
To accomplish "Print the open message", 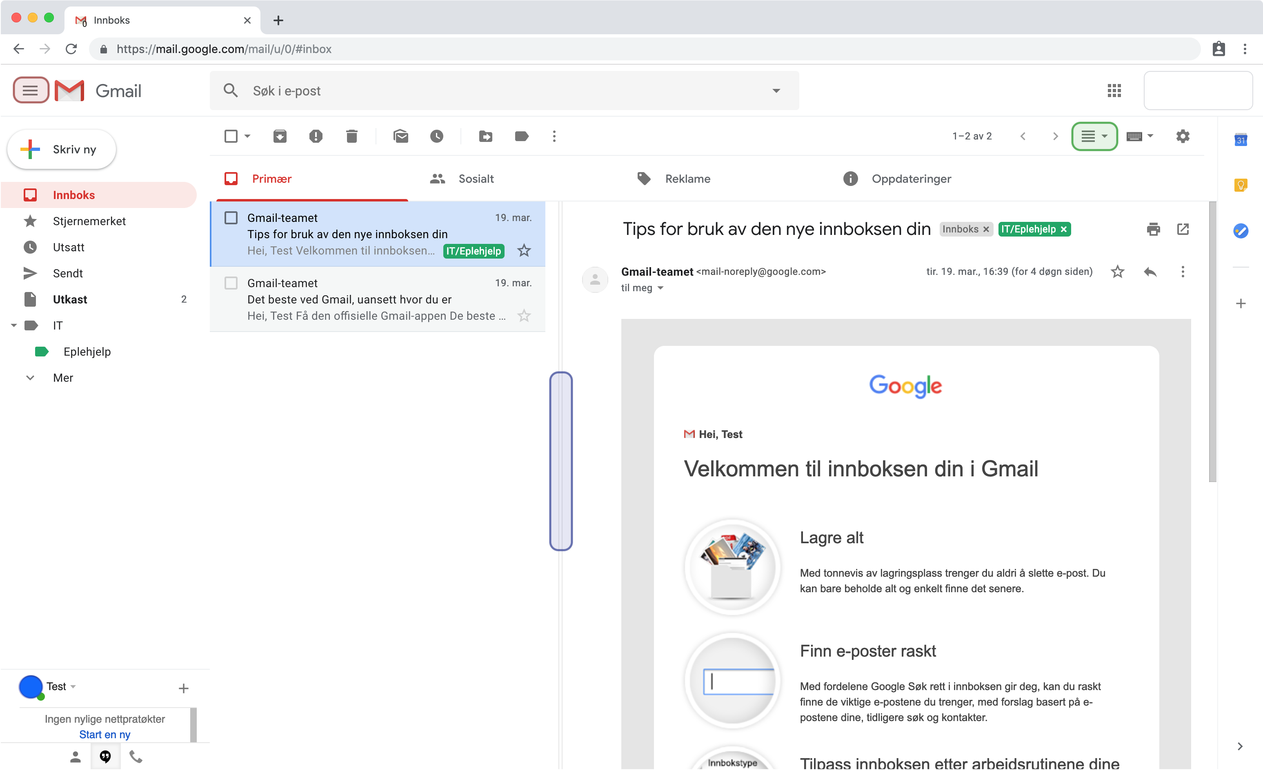I will [1153, 229].
